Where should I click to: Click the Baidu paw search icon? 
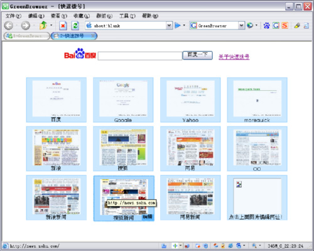click(266, 26)
